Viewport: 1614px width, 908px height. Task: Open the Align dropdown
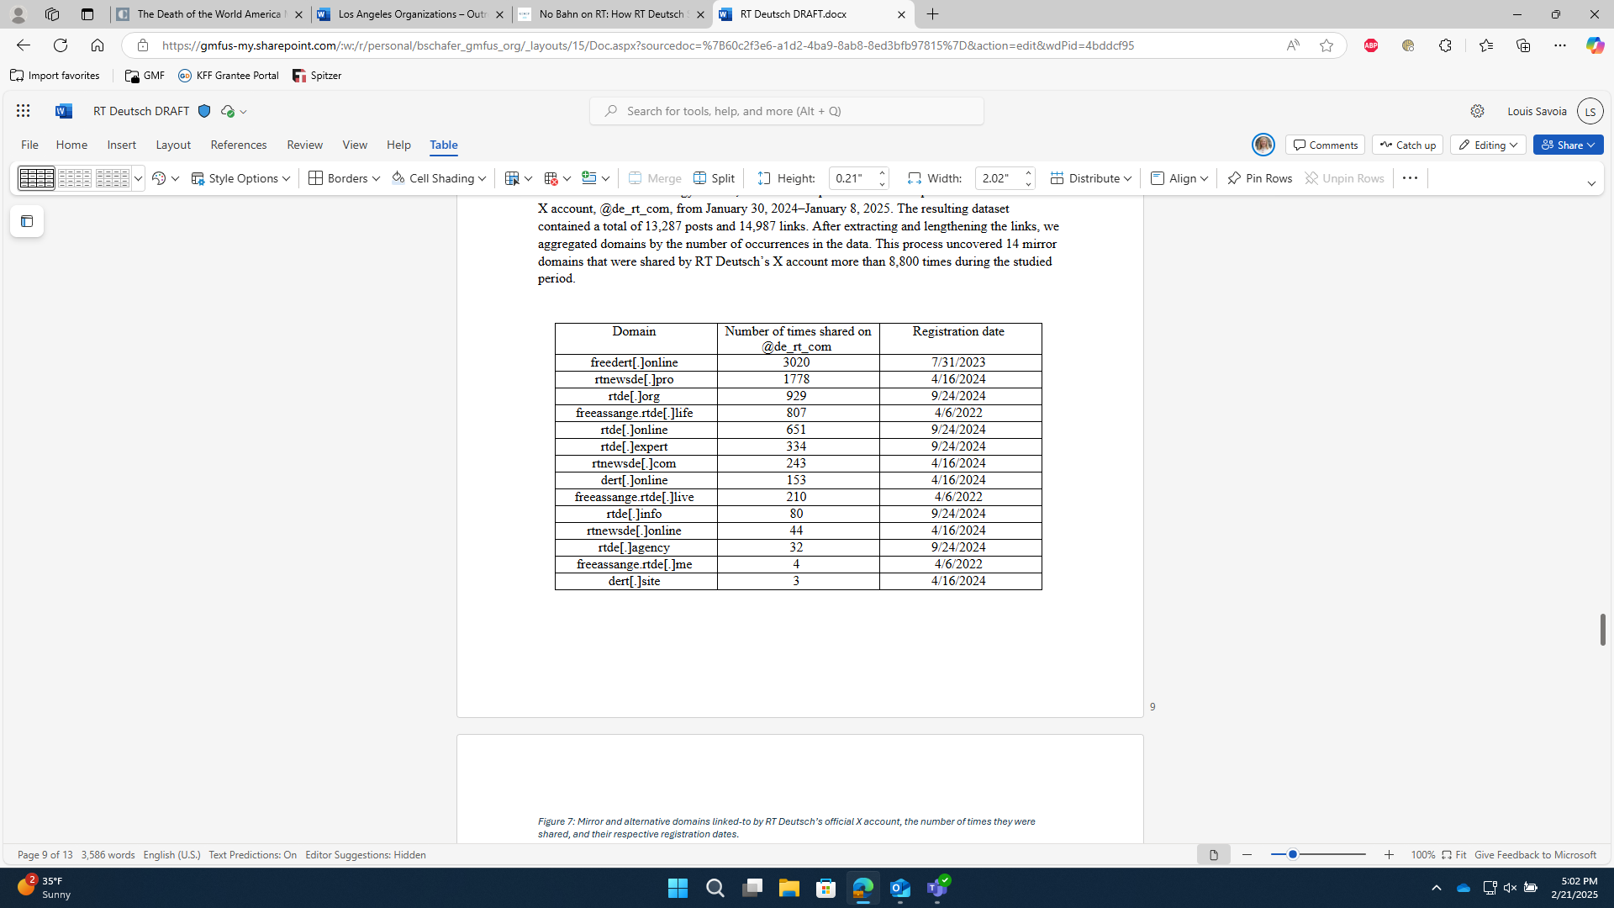tap(1179, 178)
